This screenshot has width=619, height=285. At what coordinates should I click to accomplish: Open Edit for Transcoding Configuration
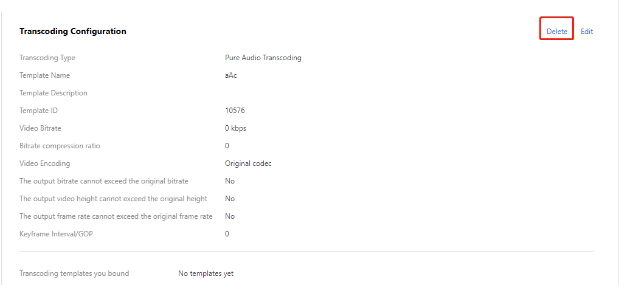click(x=586, y=32)
